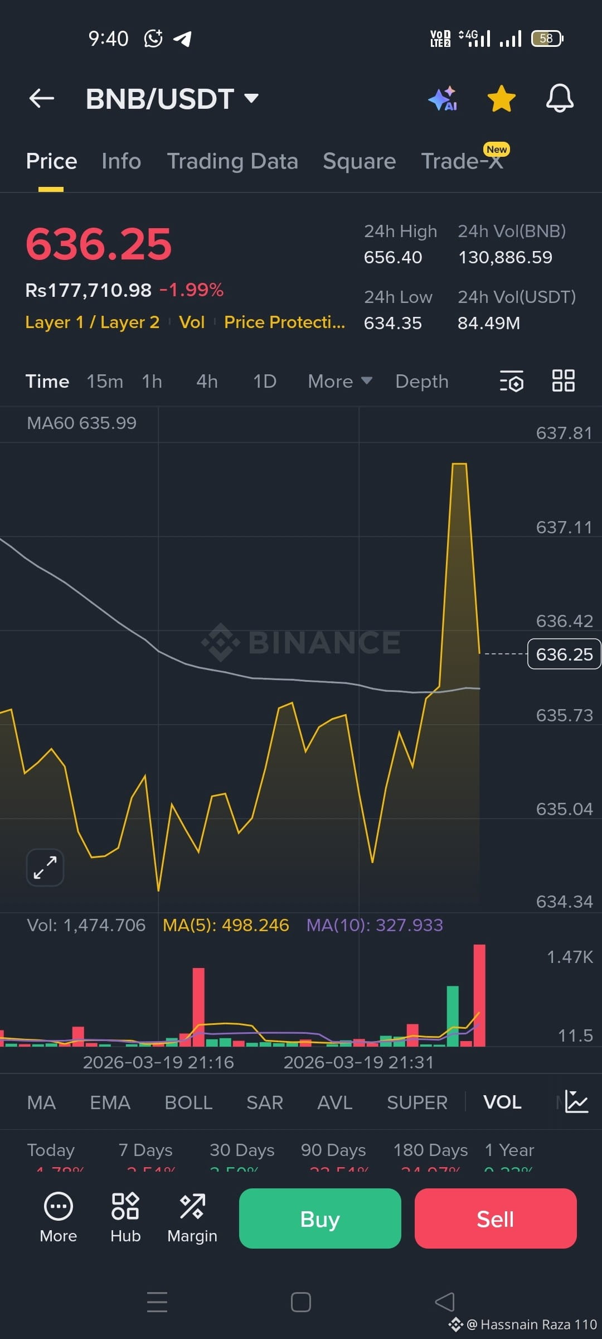The image size is (602, 1339).
Task: Tap the 24h High value 656.40
Action: pos(393,257)
